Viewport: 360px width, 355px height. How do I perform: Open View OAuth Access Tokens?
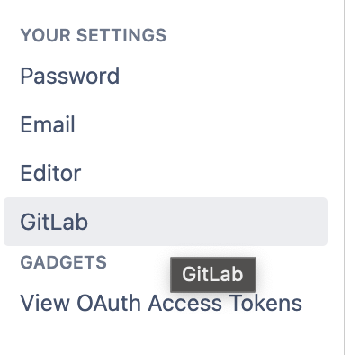tap(161, 303)
